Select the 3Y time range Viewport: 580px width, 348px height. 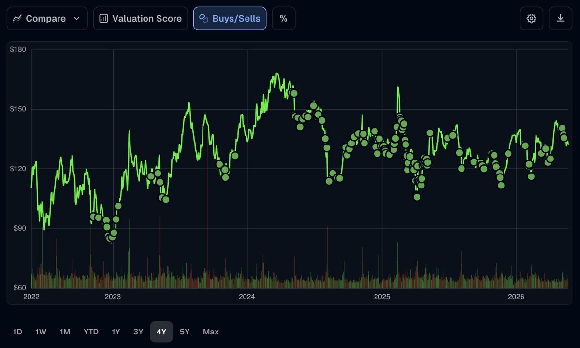(138, 332)
